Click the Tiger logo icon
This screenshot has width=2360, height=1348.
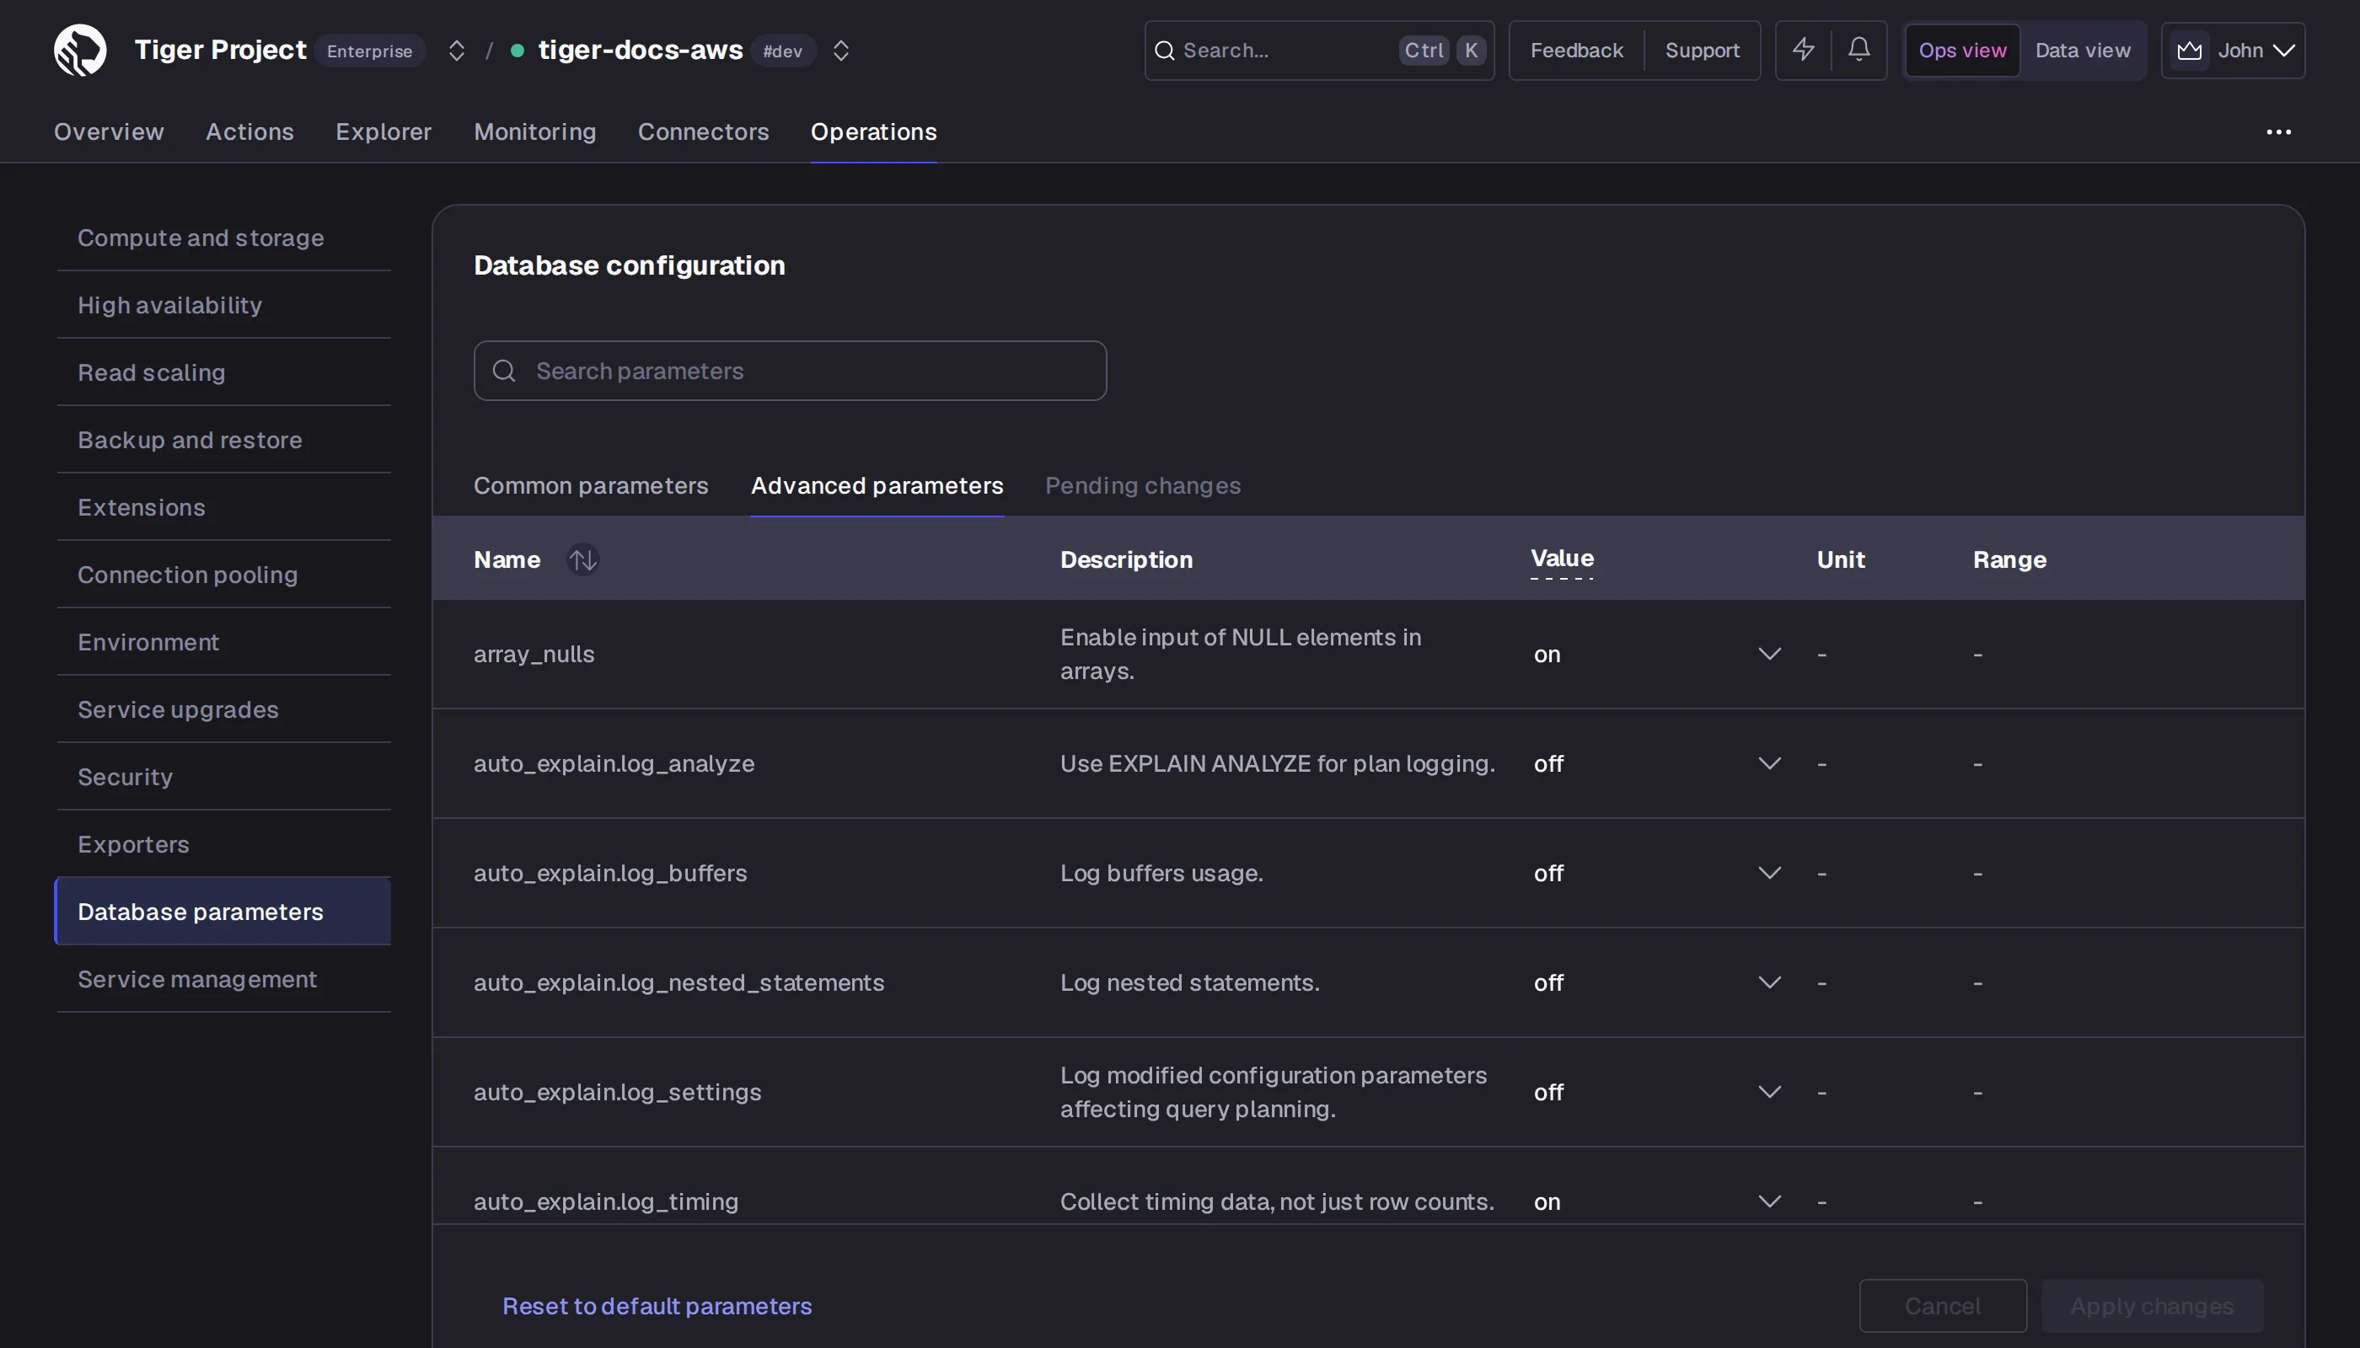pos(81,50)
